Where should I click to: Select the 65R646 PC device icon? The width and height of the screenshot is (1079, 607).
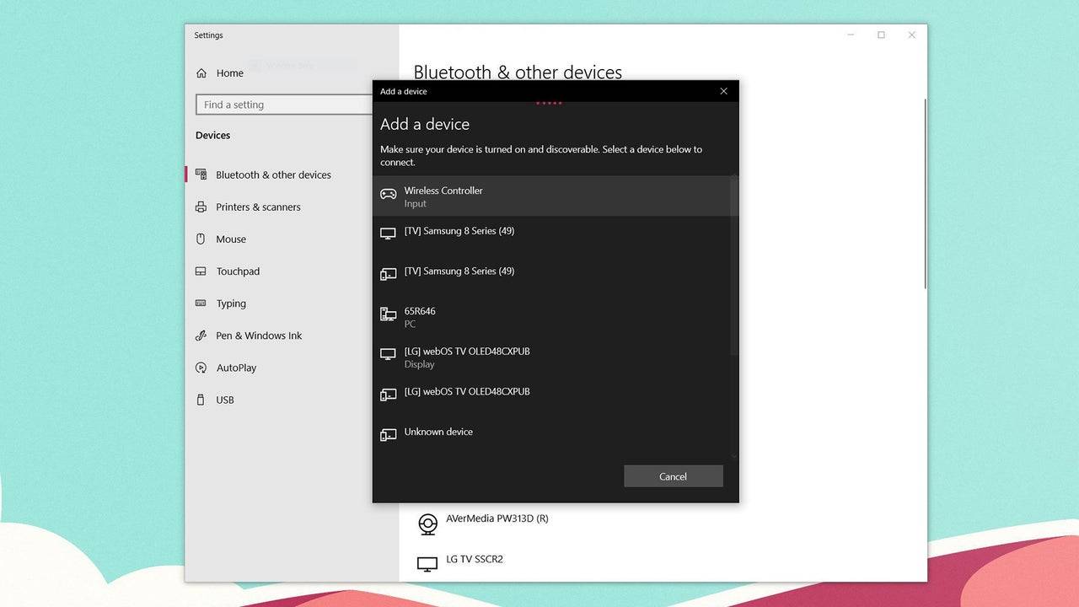388,315
